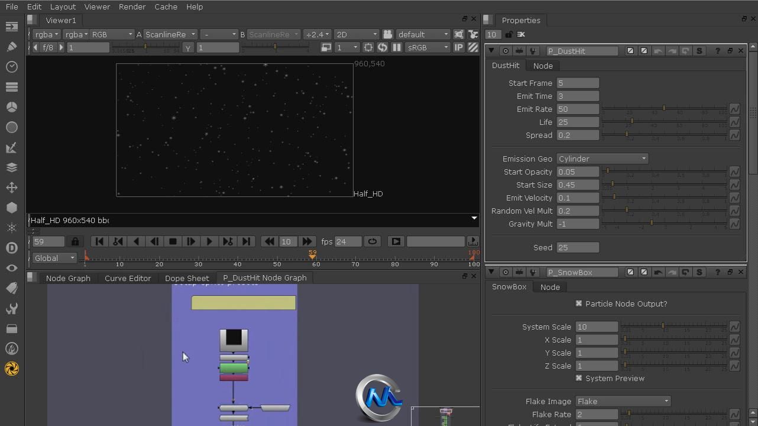
Task: Click the Gravity Mult slider
Action: click(x=664, y=224)
